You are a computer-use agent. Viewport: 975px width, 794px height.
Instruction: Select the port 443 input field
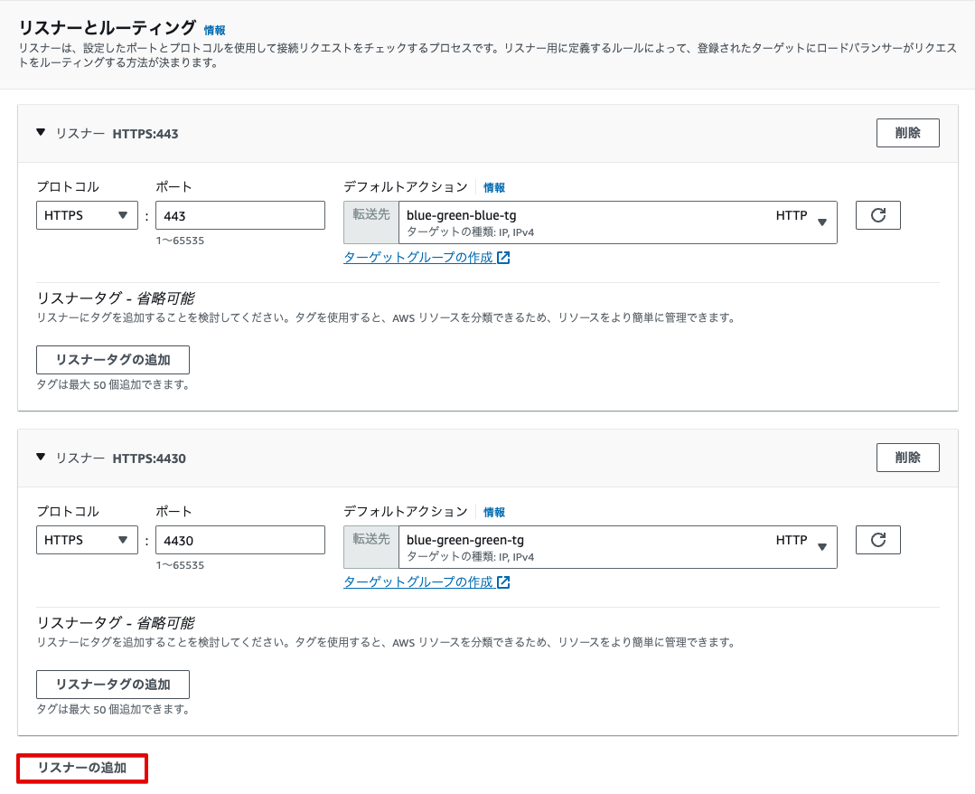(239, 215)
